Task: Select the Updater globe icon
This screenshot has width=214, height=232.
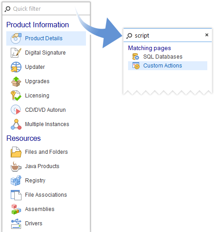Action: (x=16, y=67)
